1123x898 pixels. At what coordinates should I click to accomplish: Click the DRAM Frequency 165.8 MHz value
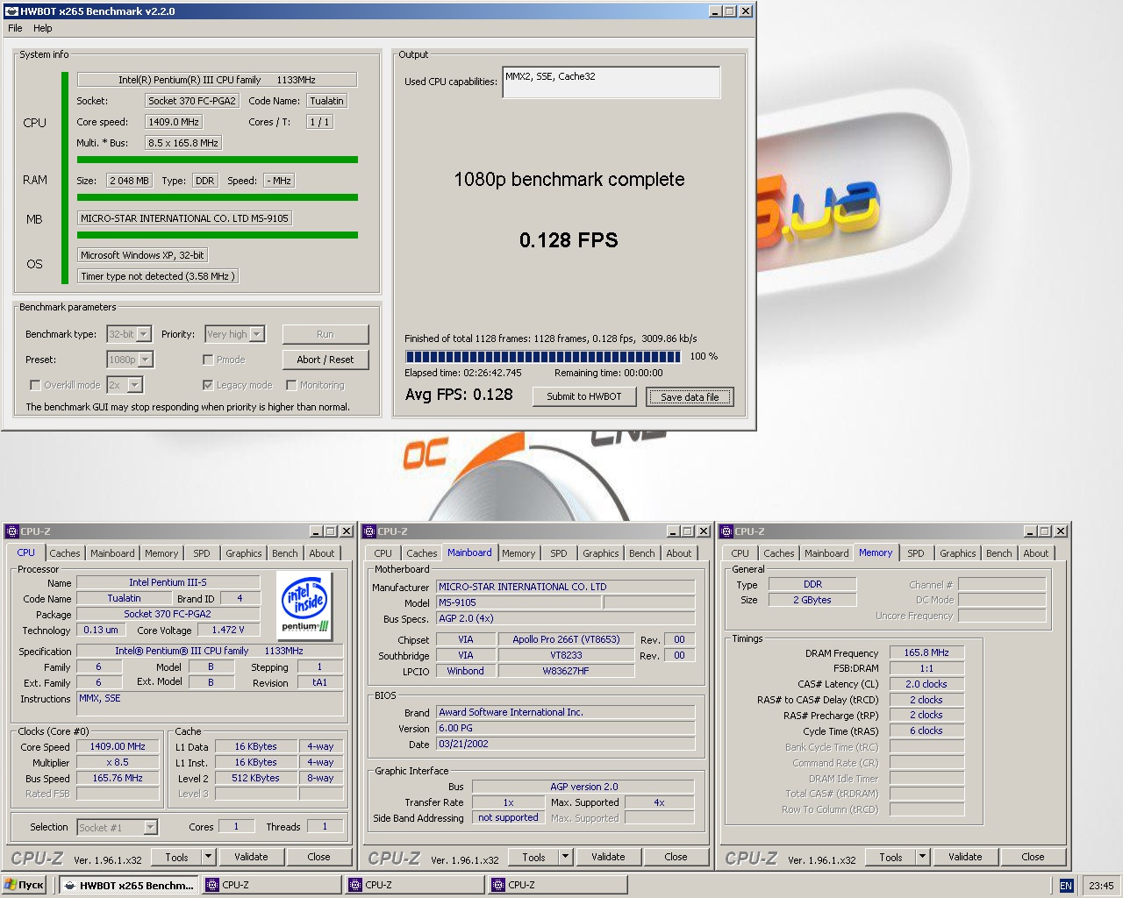(926, 653)
